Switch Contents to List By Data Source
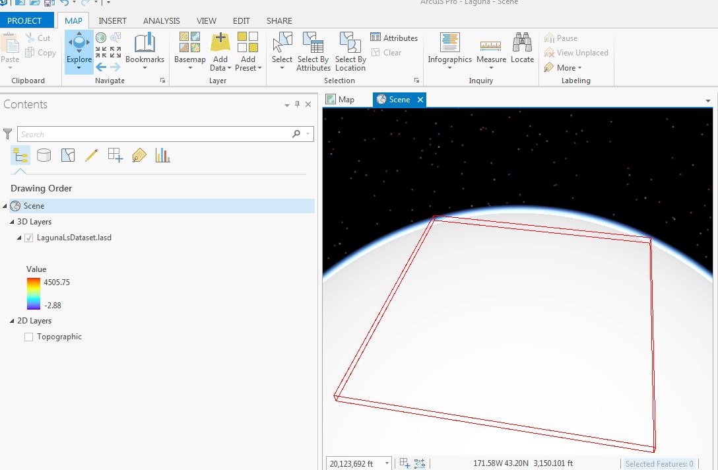Image resolution: width=718 pixels, height=470 pixels. click(x=44, y=156)
